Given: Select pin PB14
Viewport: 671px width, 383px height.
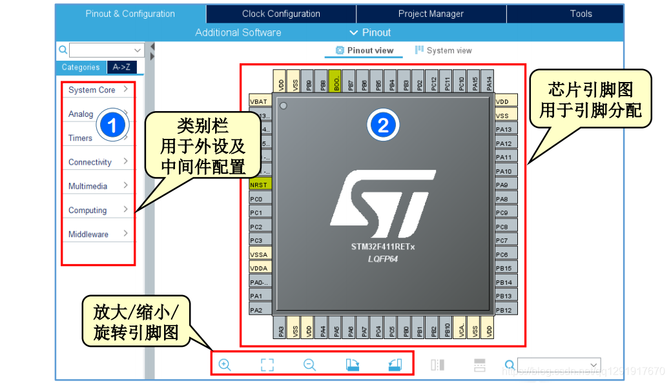Looking at the screenshot, I should coord(506,282).
